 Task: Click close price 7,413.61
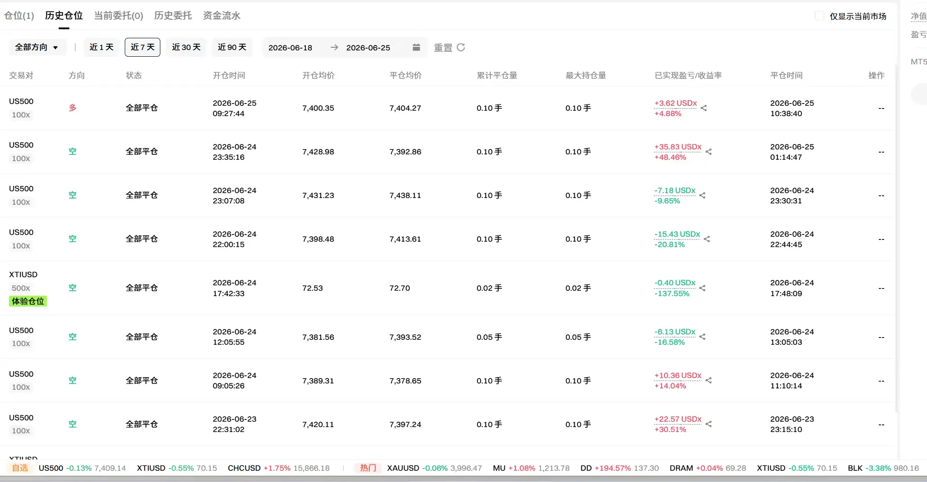[405, 239]
